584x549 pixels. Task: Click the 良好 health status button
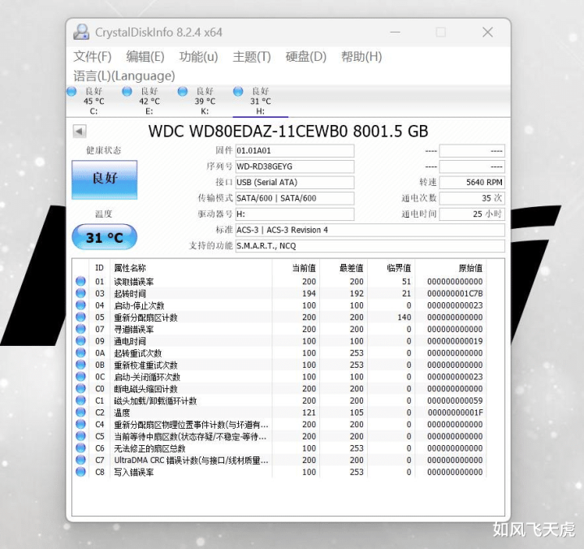(105, 180)
